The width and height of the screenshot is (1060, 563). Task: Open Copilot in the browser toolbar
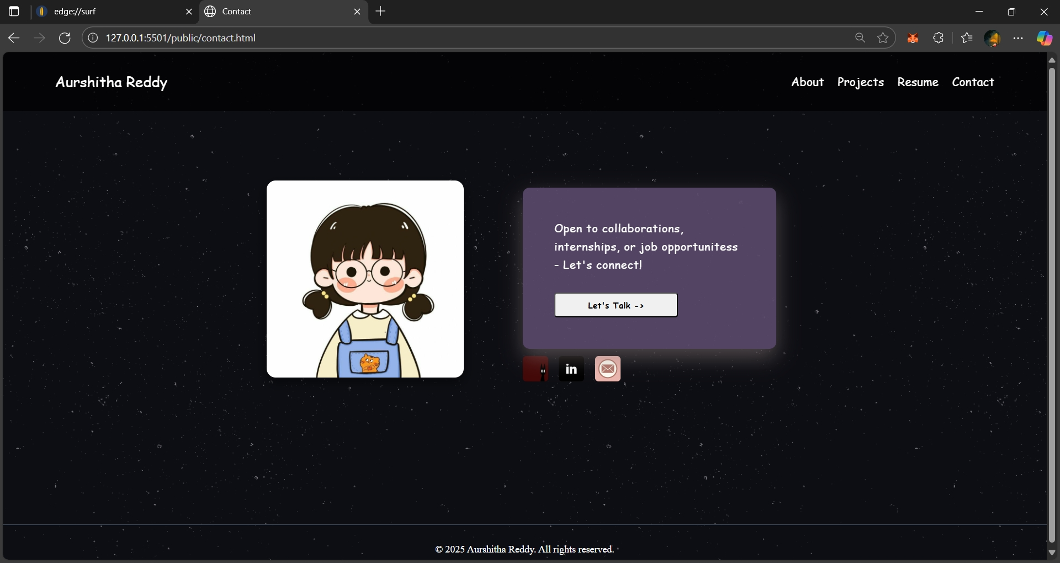(1043, 38)
